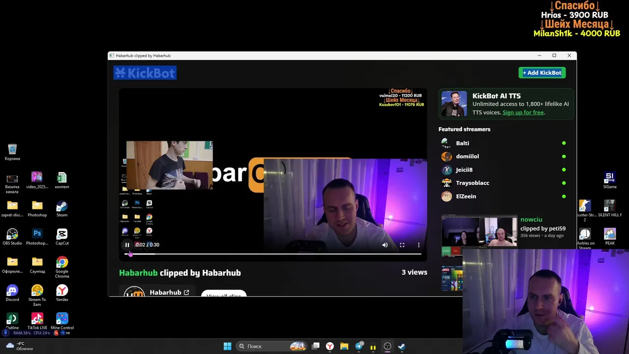This screenshot has height=354, width=629.
Task: Open Визитка канала video file icon
Action: 12,183
